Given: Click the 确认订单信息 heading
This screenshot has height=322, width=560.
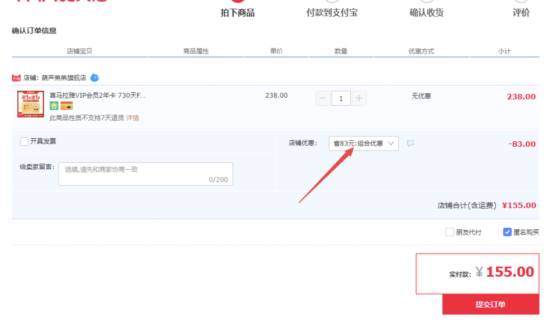Looking at the screenshot, I should click(34, 31).
